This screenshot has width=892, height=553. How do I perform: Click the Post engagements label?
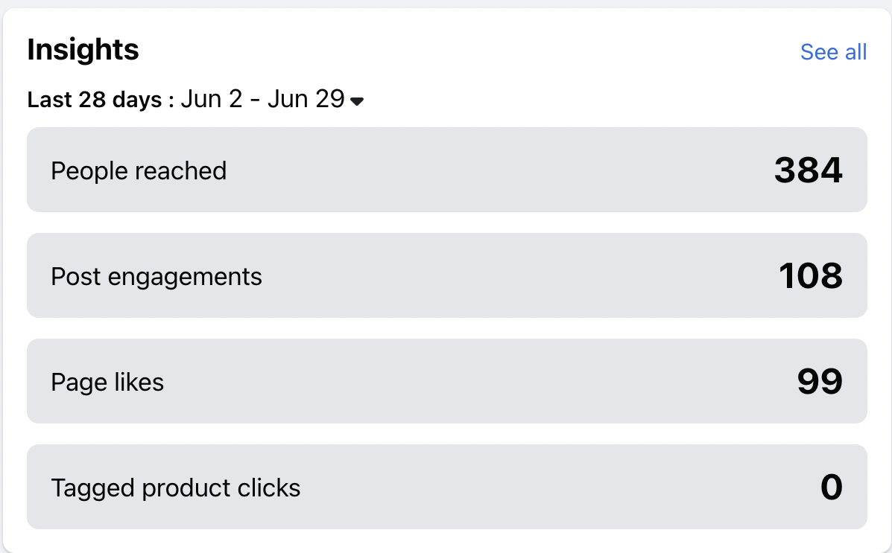point(156,277)
